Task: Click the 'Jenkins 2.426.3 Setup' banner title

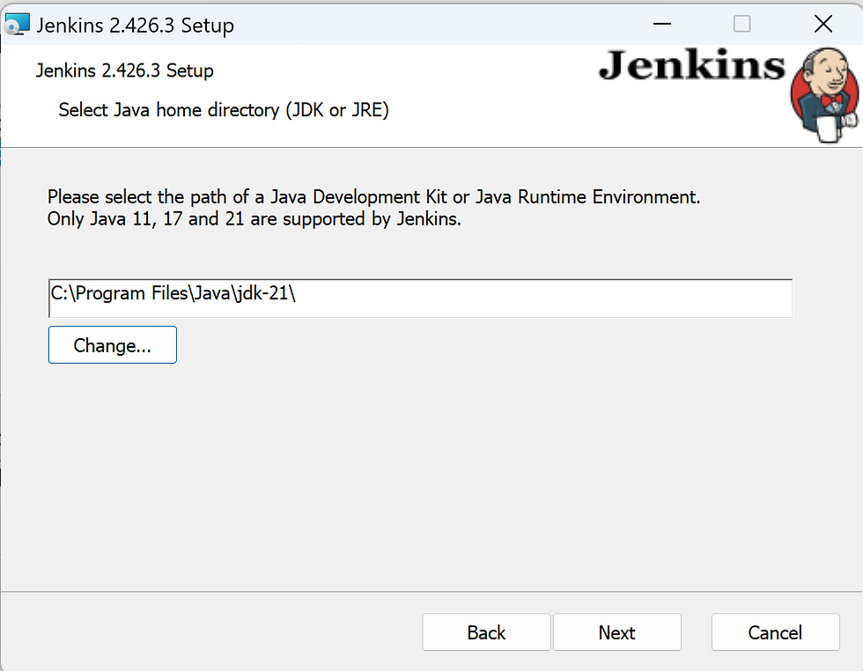Action: pos(125,71)
